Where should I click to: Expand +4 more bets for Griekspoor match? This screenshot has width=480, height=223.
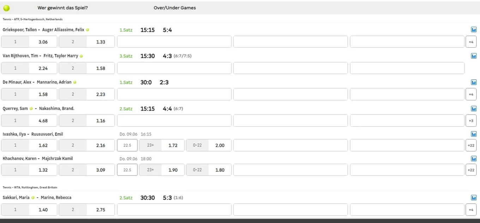(471, 42)
